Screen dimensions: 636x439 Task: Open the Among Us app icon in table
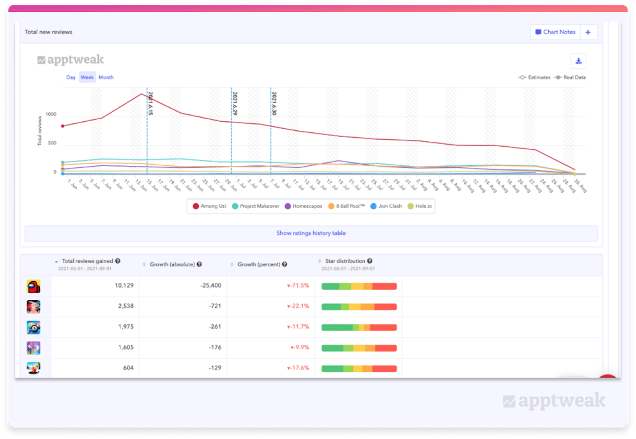(33, 286)
